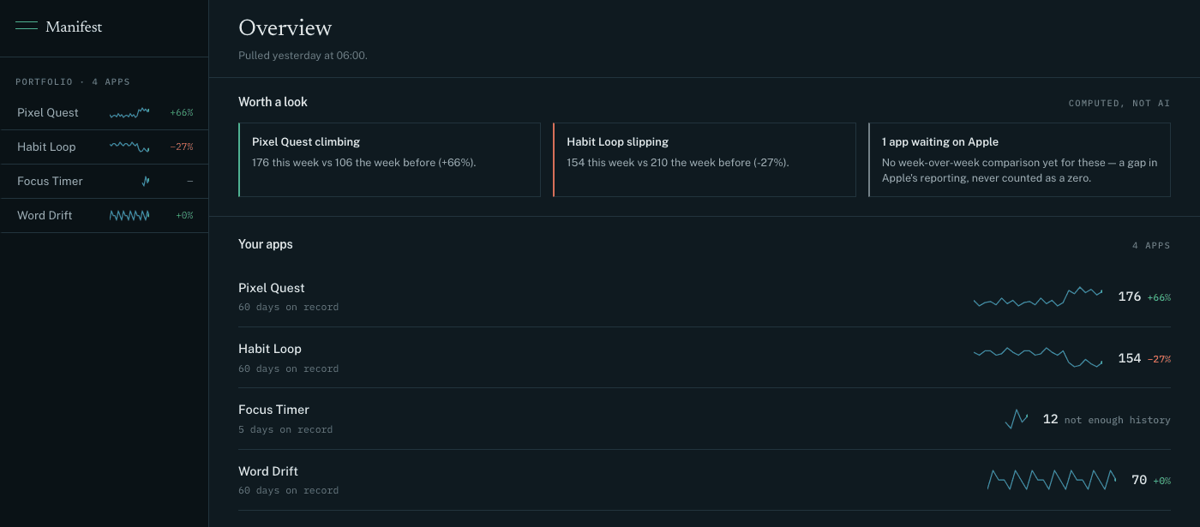Open the Pixel Quest row in Your apps

705,296
